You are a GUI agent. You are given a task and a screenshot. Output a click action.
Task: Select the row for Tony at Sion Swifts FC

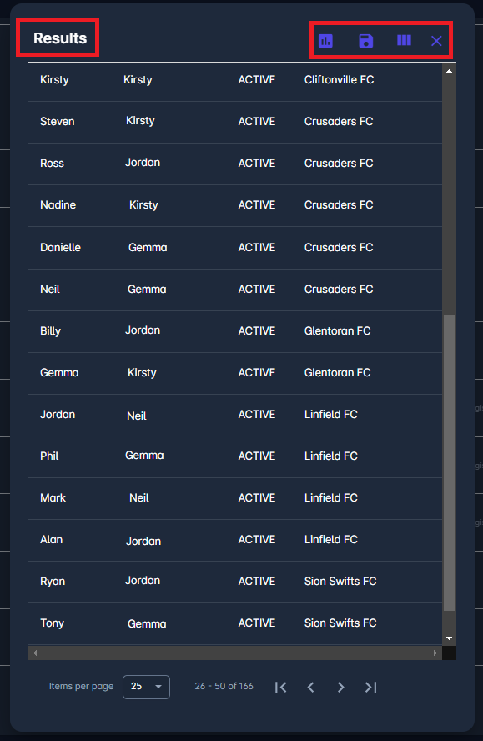[x=234, y=623]
